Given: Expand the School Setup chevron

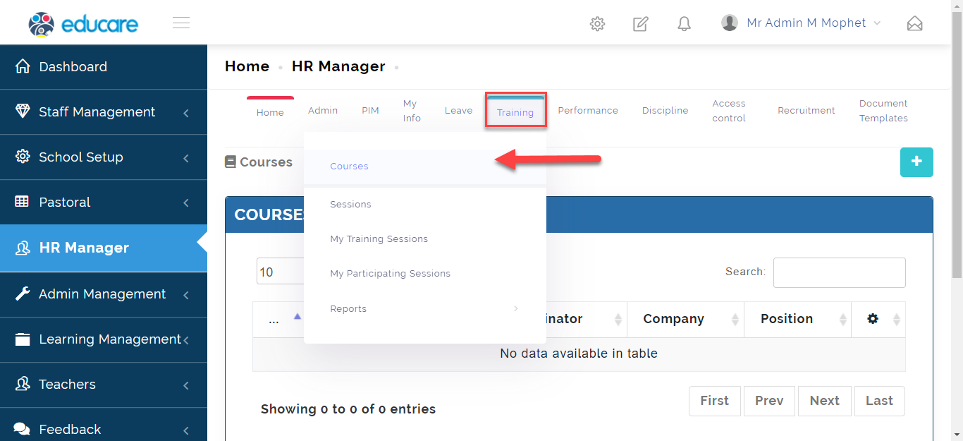Looking at the screenshot, I should pyautogui.click(x=186, y=157).
